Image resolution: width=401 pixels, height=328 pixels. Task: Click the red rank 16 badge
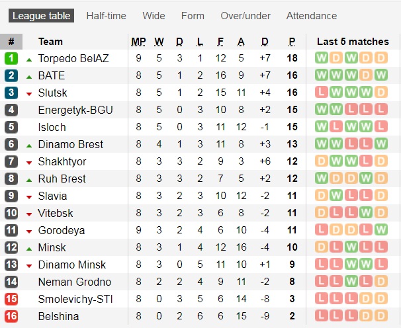[x=11, y=316]
